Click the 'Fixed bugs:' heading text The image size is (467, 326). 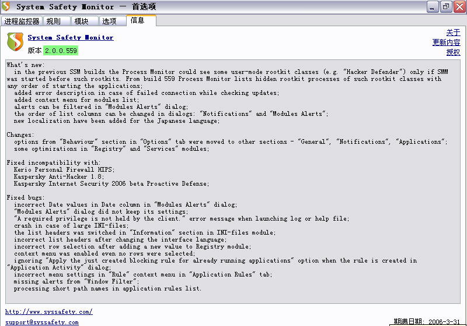click(26, 198)
